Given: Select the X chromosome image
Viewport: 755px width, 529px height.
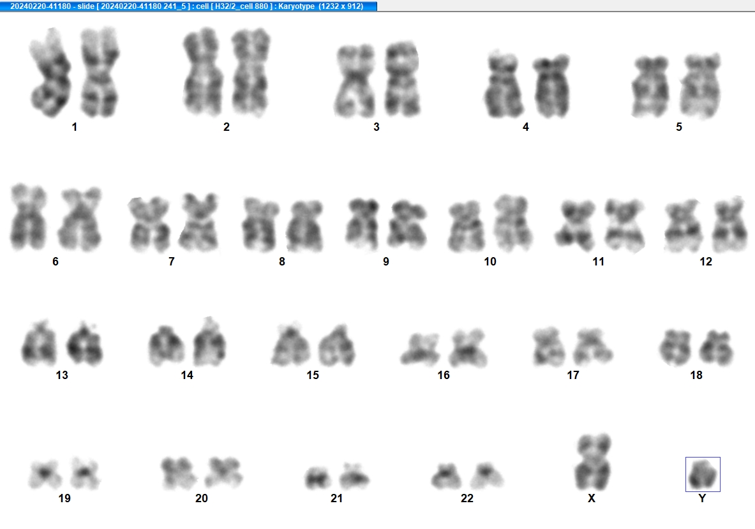Looking at the screenshot, I should pos(594,462).
